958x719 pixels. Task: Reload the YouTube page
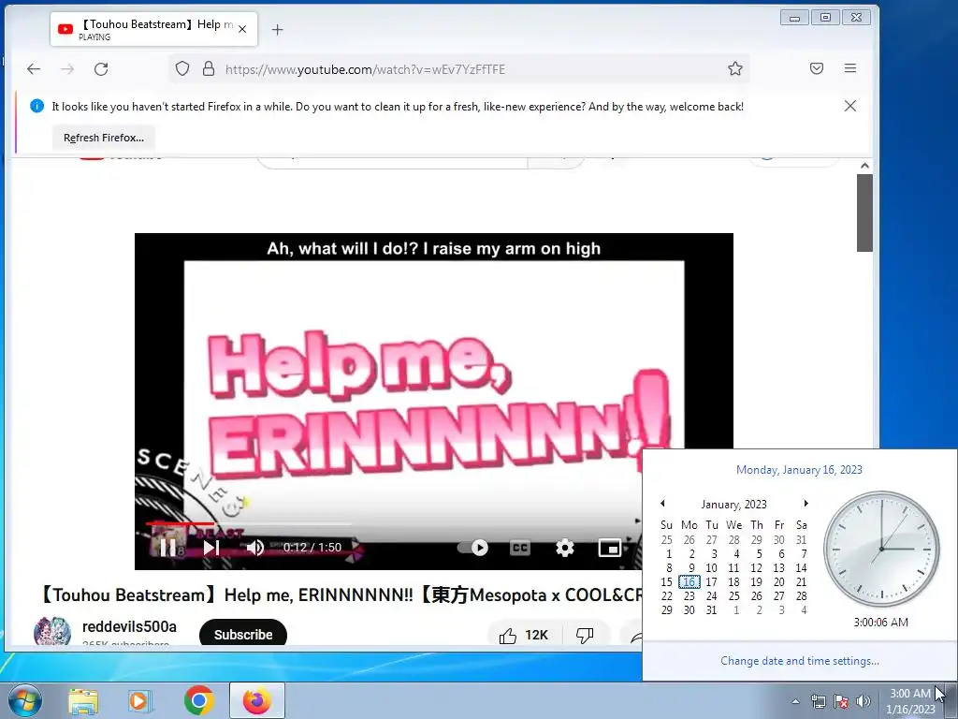click(101, 69)
